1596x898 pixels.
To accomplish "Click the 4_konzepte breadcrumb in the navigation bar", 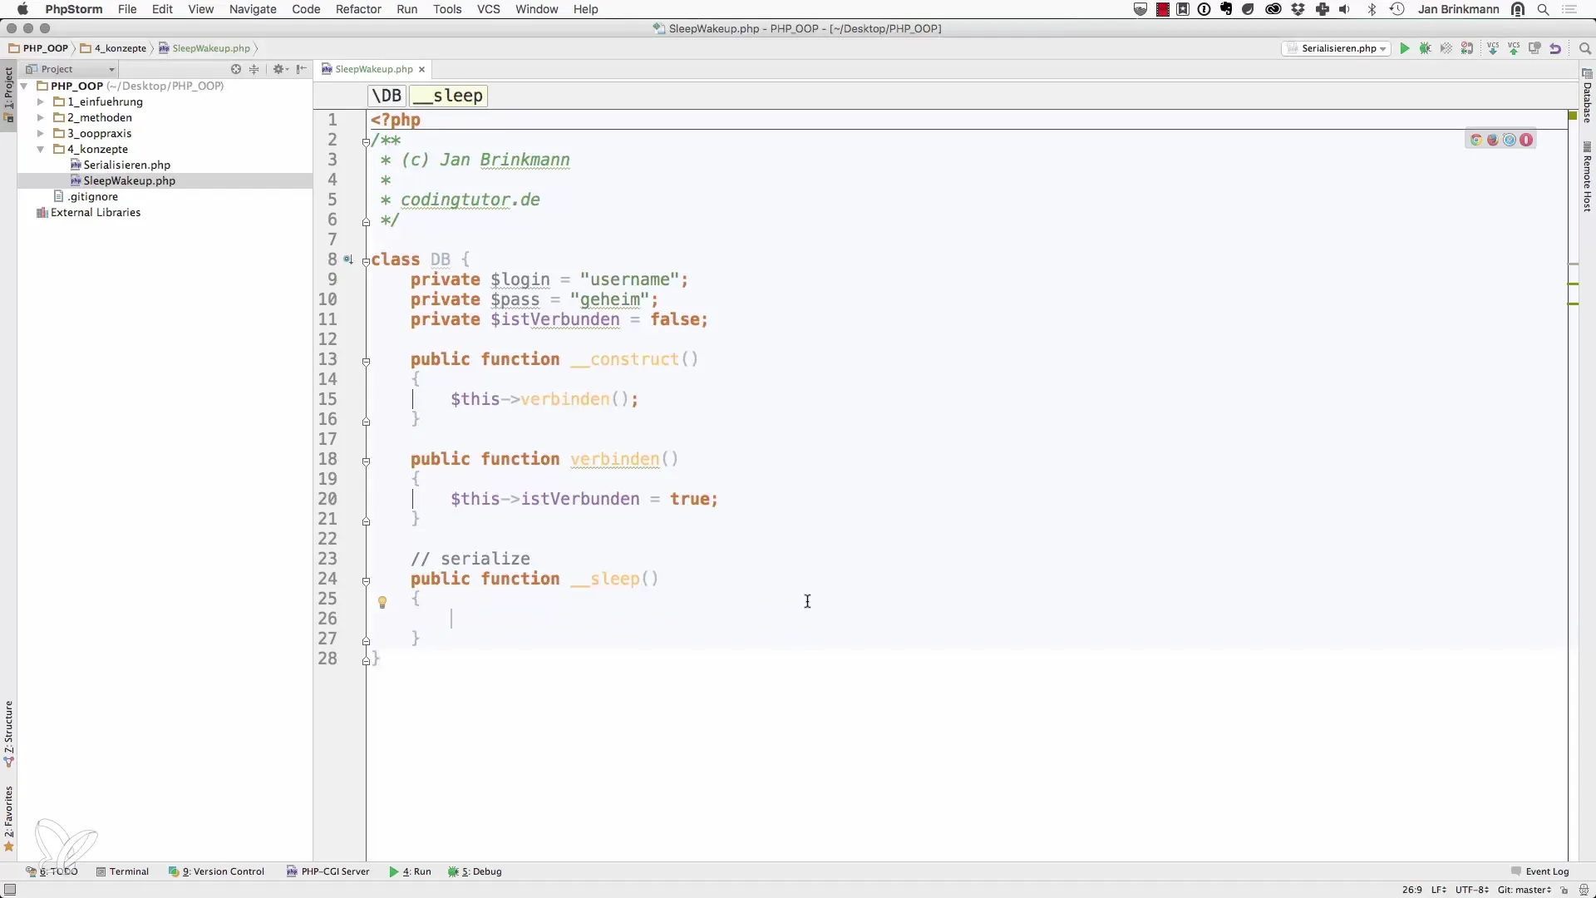I will pyautogui.click(x=113, y=48).
